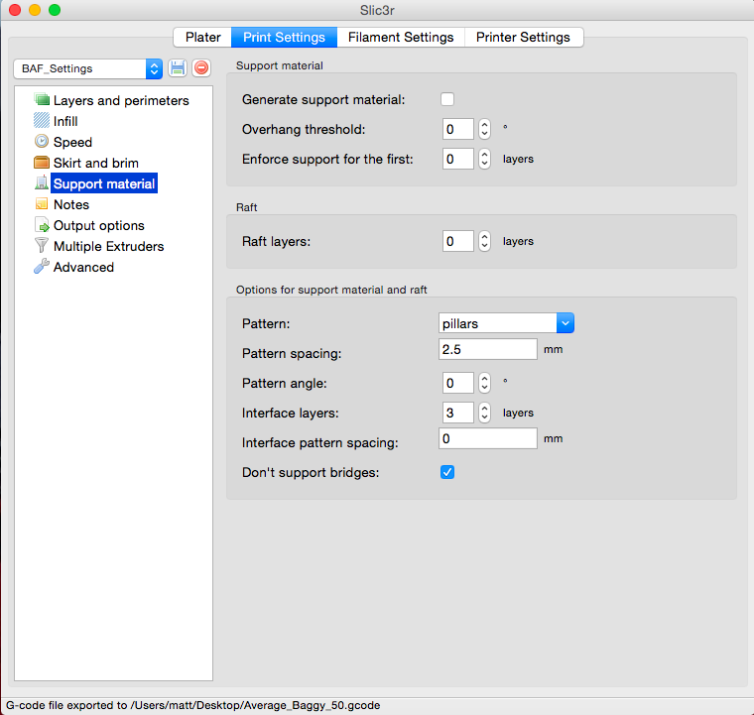Enable Generate support material checkbox
This screenshot has width=754, height=715.
[x=447, y=99]
